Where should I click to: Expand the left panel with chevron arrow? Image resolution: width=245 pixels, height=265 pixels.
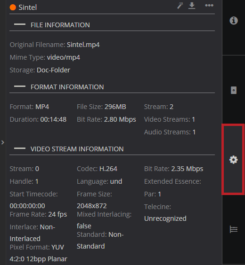[3, 142]
